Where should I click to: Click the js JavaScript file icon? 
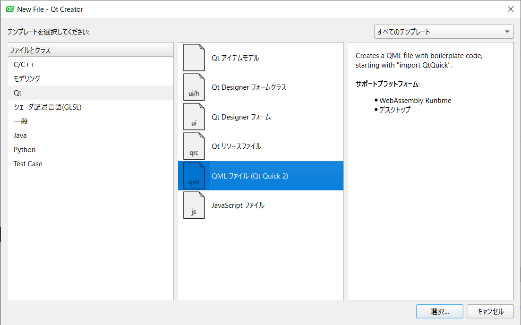(x=194, y=205)
